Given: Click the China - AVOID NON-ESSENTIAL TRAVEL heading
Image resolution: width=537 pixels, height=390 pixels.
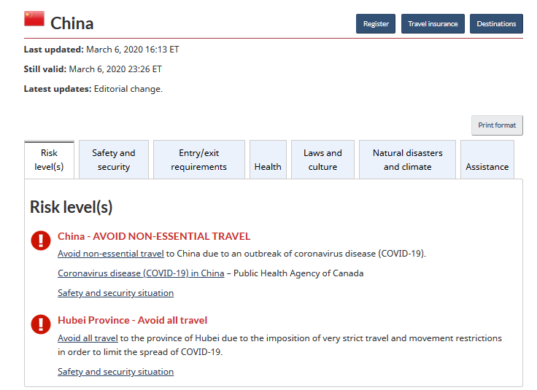Looking at the screenshot, I should coord(154,236).
